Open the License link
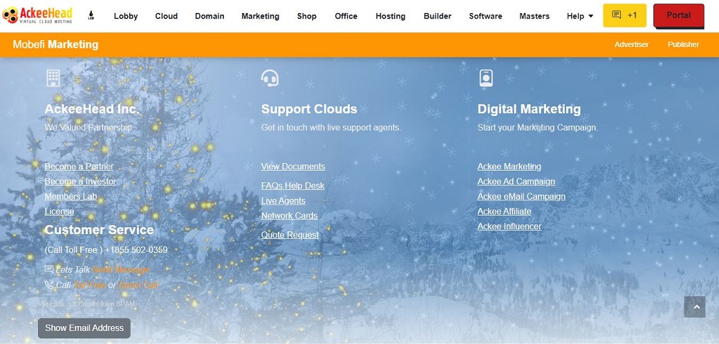719x344 pixels. point(59,211)
